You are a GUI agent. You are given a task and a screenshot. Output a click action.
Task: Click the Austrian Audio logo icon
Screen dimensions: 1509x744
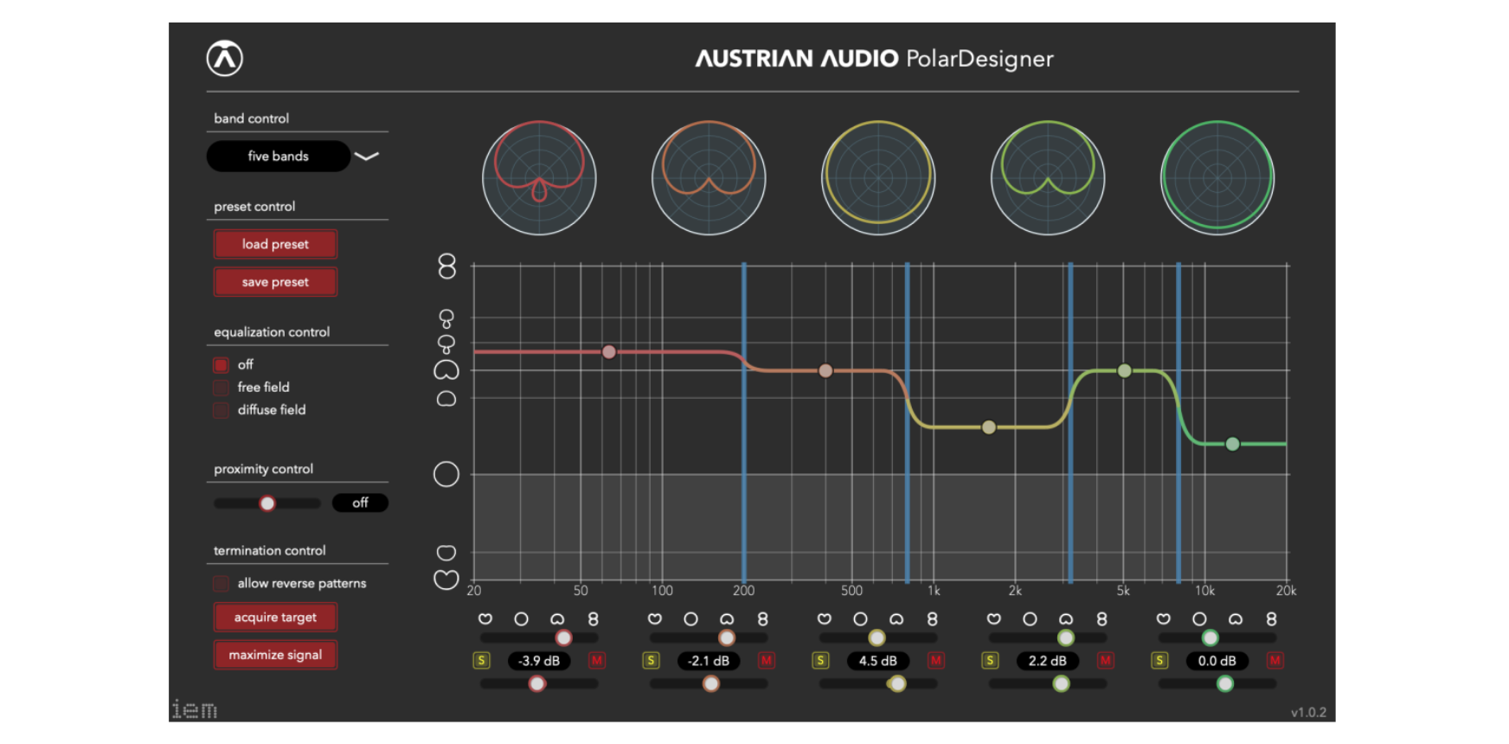pyautogui.click(x=224, y=59)
